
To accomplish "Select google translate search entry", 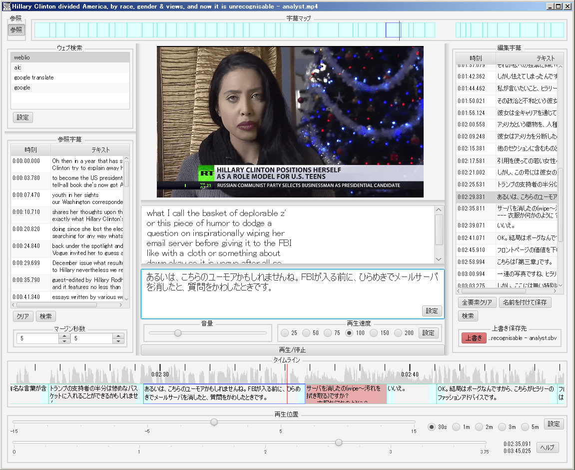I will (70, 77).
